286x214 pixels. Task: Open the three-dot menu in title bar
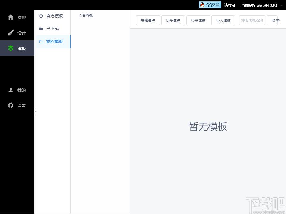(x=282, y=5)
